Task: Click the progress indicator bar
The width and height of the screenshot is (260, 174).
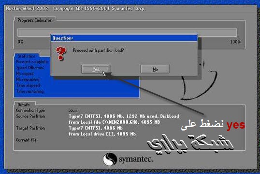Action: (x=127, y=32)
